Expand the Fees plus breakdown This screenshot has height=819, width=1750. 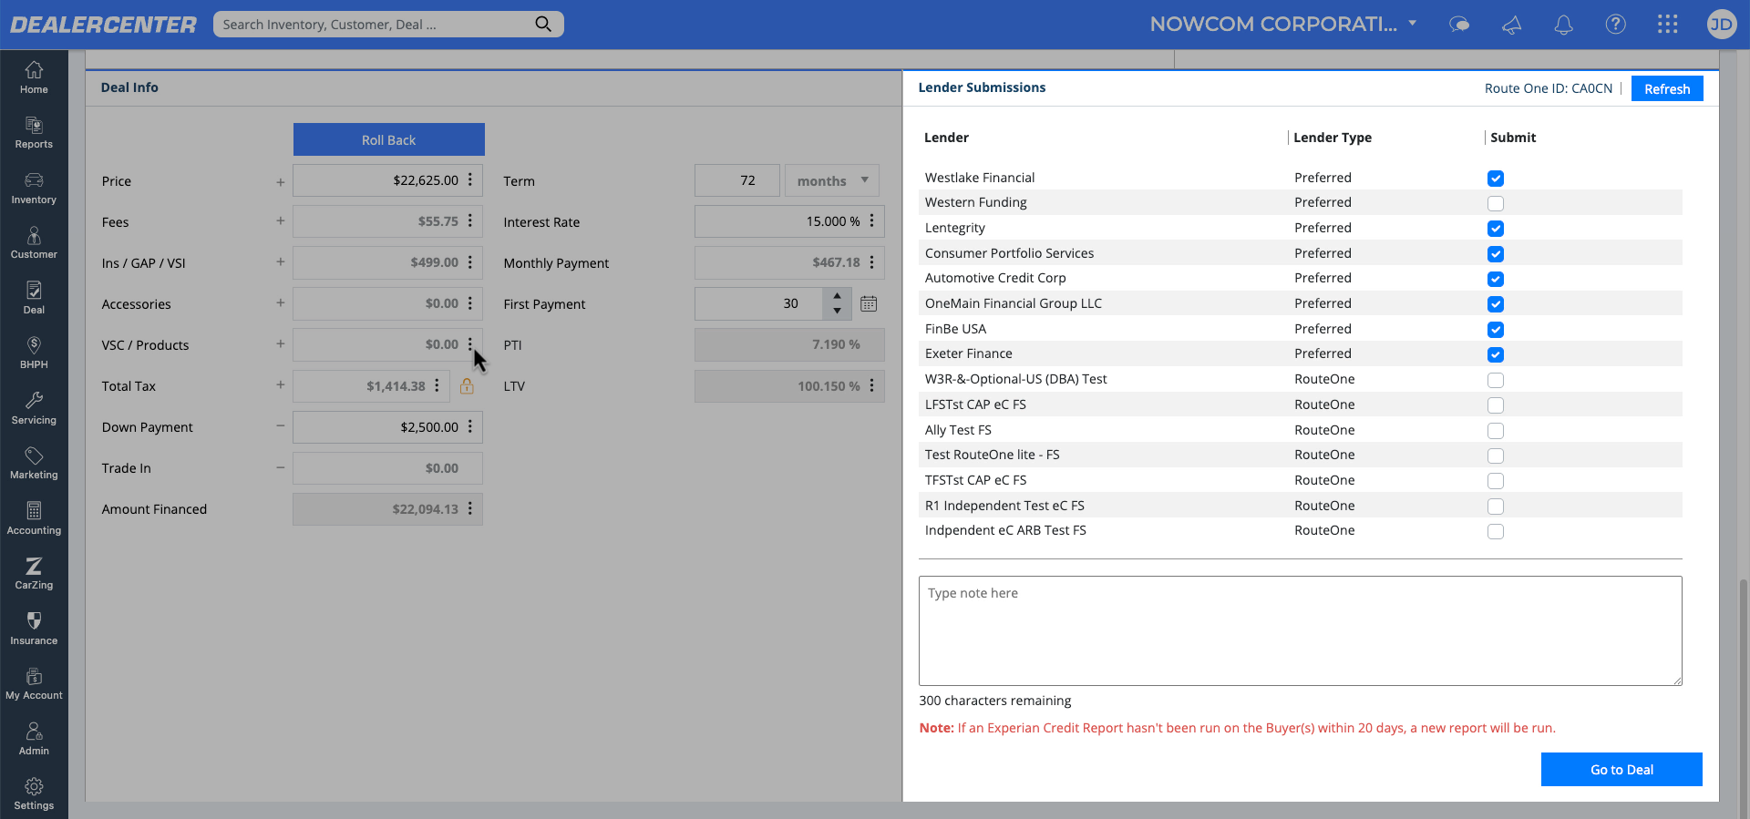pos(281,221)
